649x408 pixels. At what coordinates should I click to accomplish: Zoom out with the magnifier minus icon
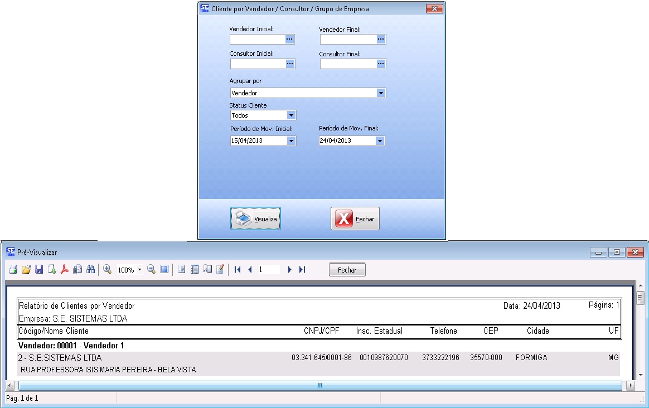click(151, 270)
